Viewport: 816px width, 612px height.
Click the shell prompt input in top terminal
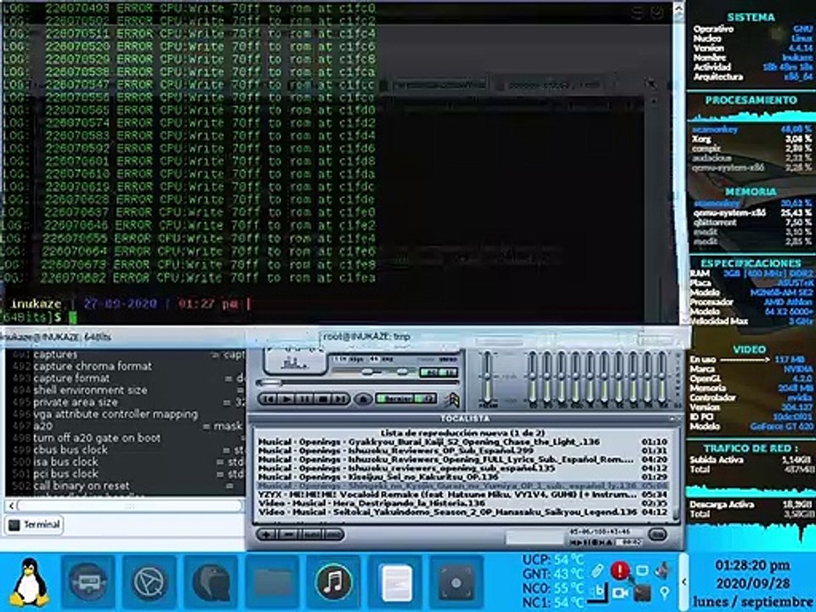point(72,317)
